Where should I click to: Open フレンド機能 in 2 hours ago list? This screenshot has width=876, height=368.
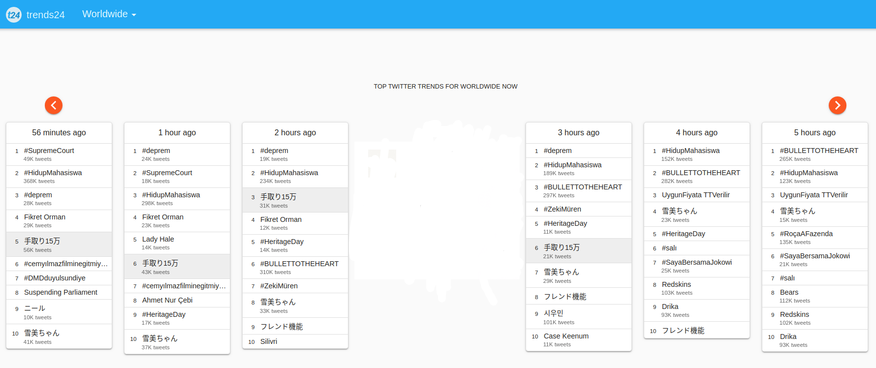(x=282, y=327)
